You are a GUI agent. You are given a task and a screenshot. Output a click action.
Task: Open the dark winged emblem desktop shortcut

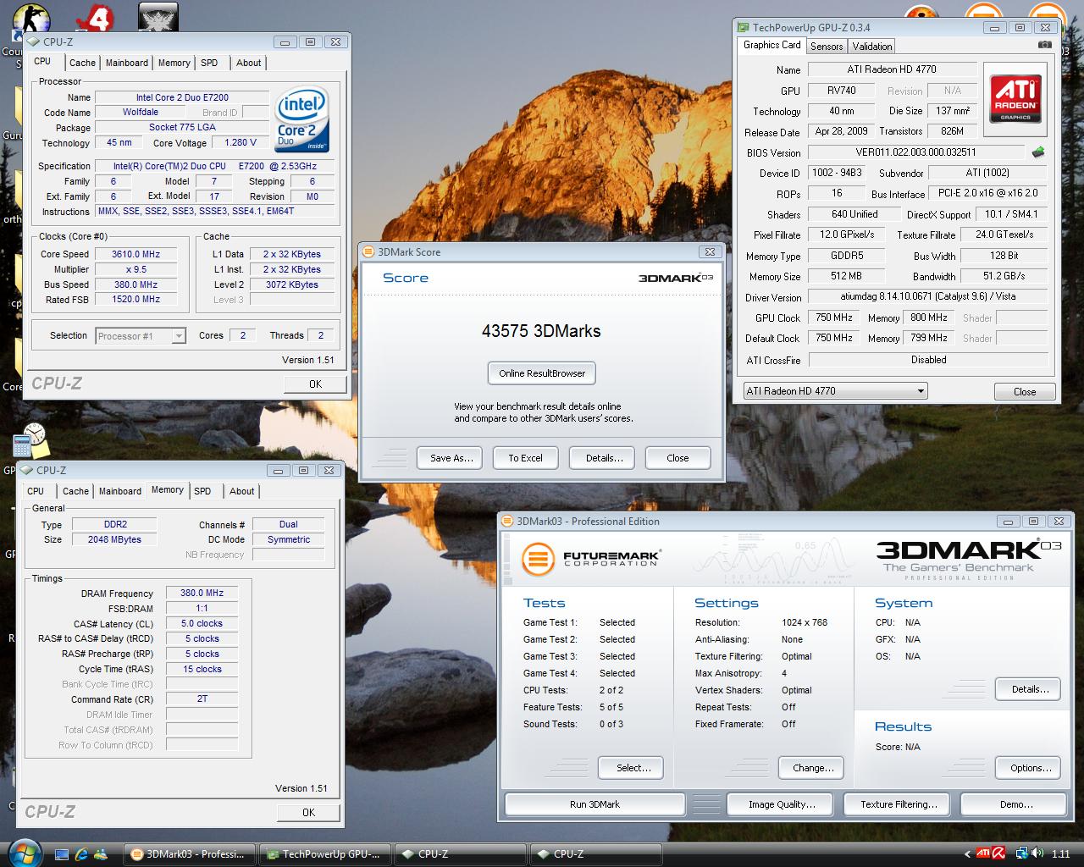[x=158, y=17]
